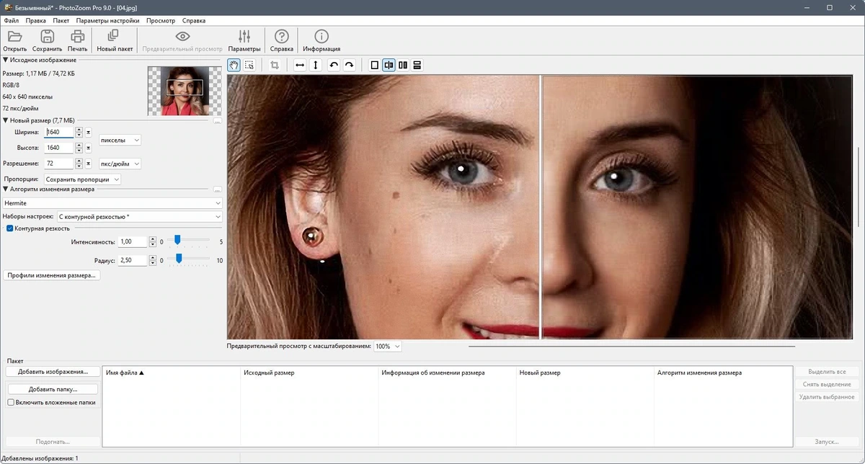
Task: Switch to stacked horizontal split preview
Action: [417, 65]
